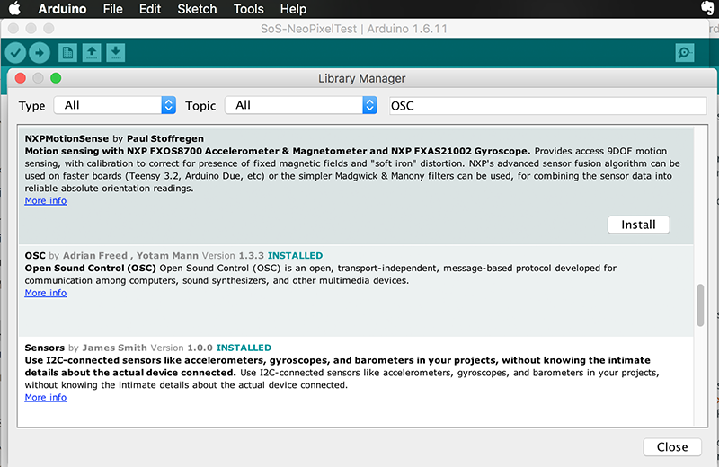Image resolution: width=719 pixels, height=467 pixels.
Task: Open the Tools menu
Action: [249, 9]
